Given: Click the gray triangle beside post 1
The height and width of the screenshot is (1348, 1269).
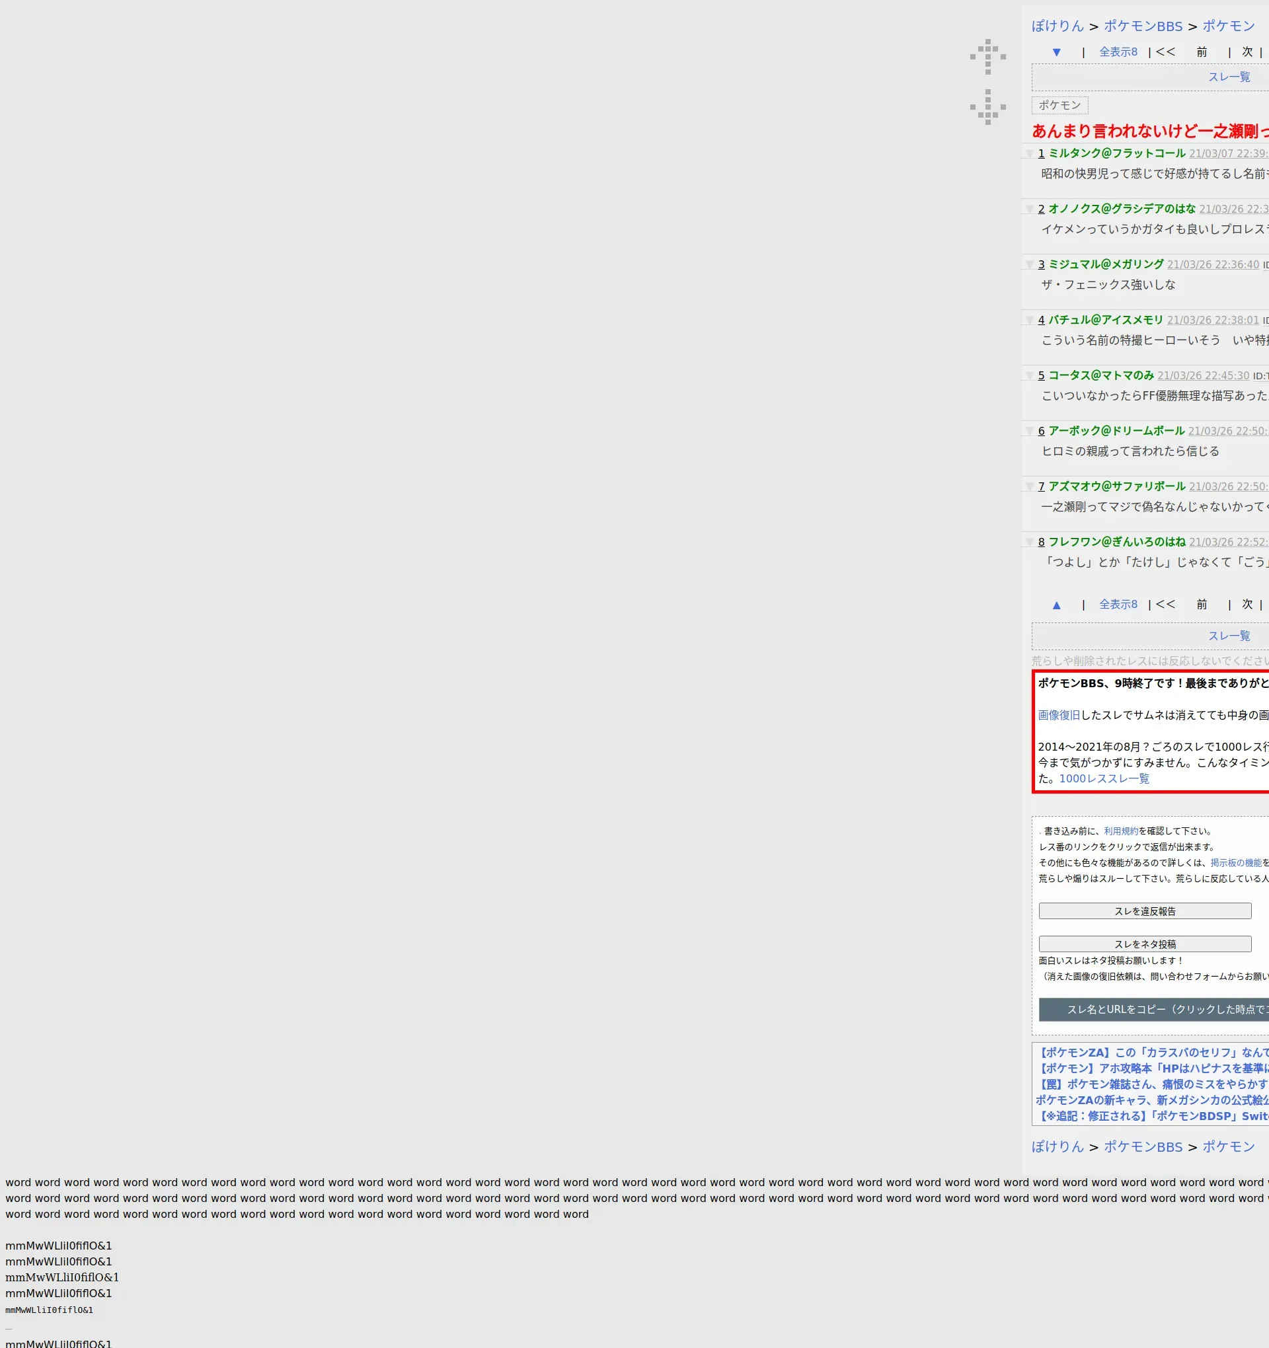Looking at the screenshot, I should (x=1030, y=154).
